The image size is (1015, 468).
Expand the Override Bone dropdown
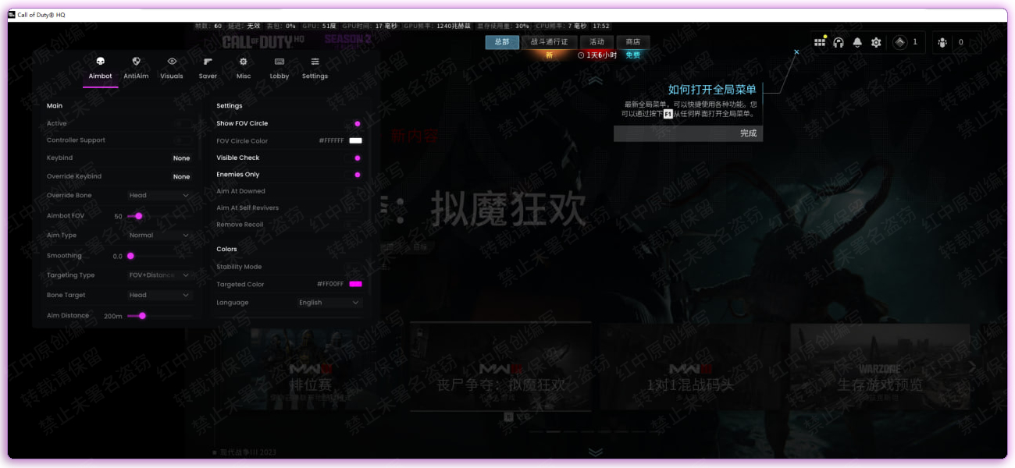159,196
